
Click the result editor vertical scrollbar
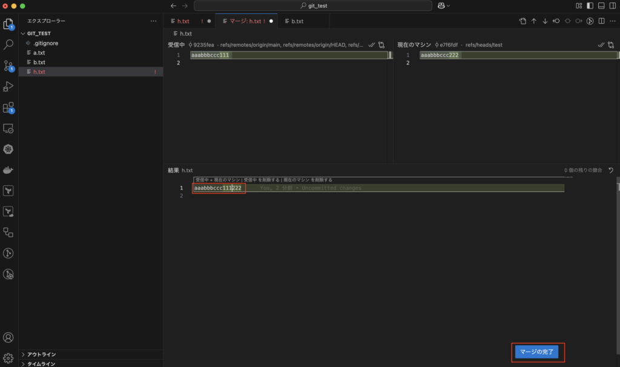pos(618,265)
